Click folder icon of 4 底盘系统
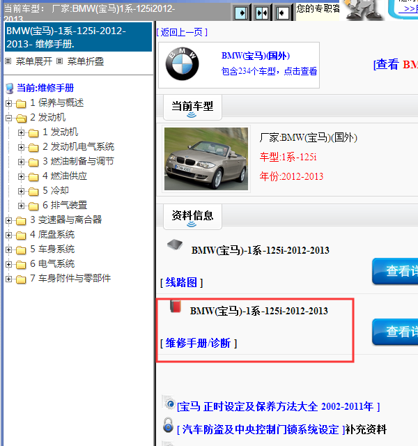418x446 pixels. (21, 236)
